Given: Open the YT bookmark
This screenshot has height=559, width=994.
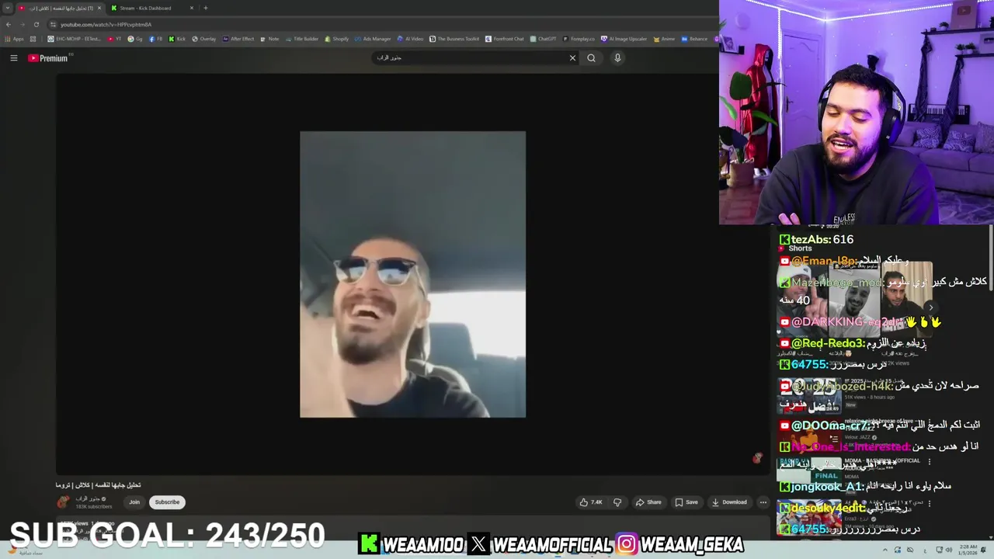Looking at the screenshot, I should [x=115, y=39].
